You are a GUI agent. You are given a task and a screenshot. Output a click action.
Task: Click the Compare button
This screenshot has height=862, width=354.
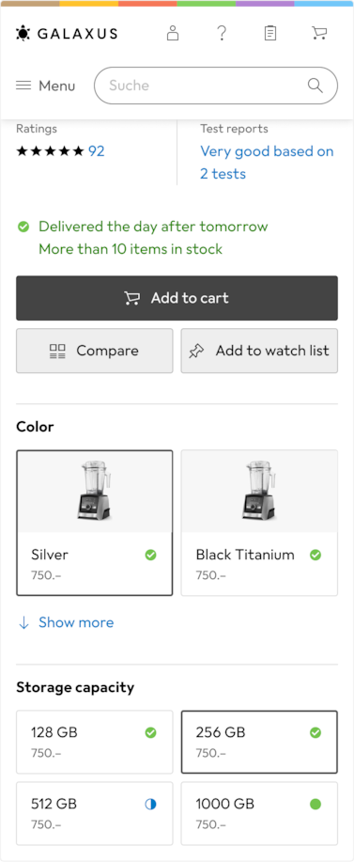click(x=95, y=351)
